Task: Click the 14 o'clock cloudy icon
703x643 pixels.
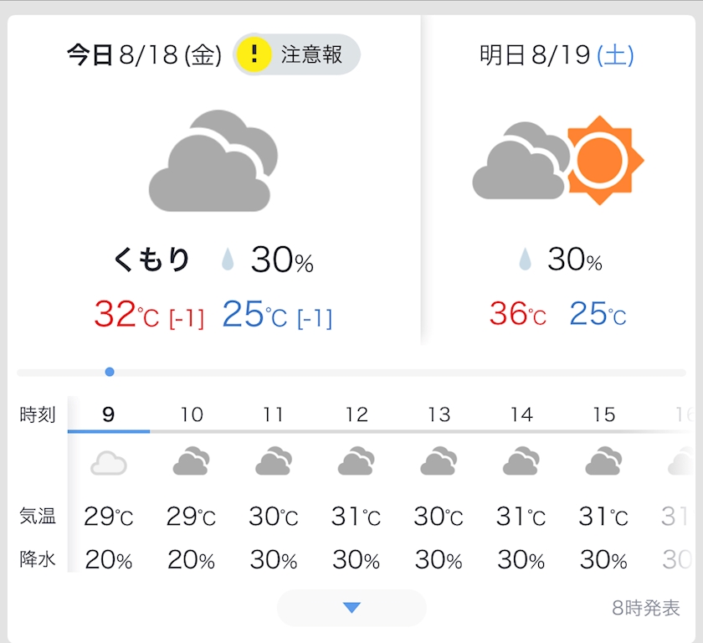Action: coord(521,462)
